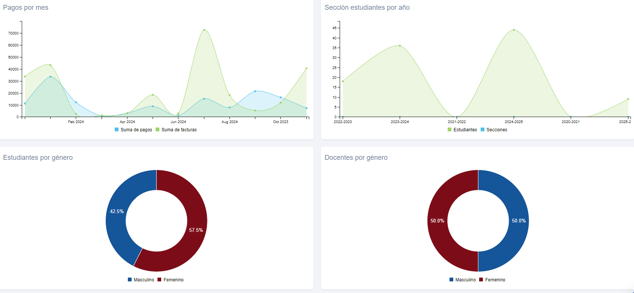Viewport: 634px width, 293px height.
Task: Click the highest Suma de facturas peak point
Action: pos(204,30)
